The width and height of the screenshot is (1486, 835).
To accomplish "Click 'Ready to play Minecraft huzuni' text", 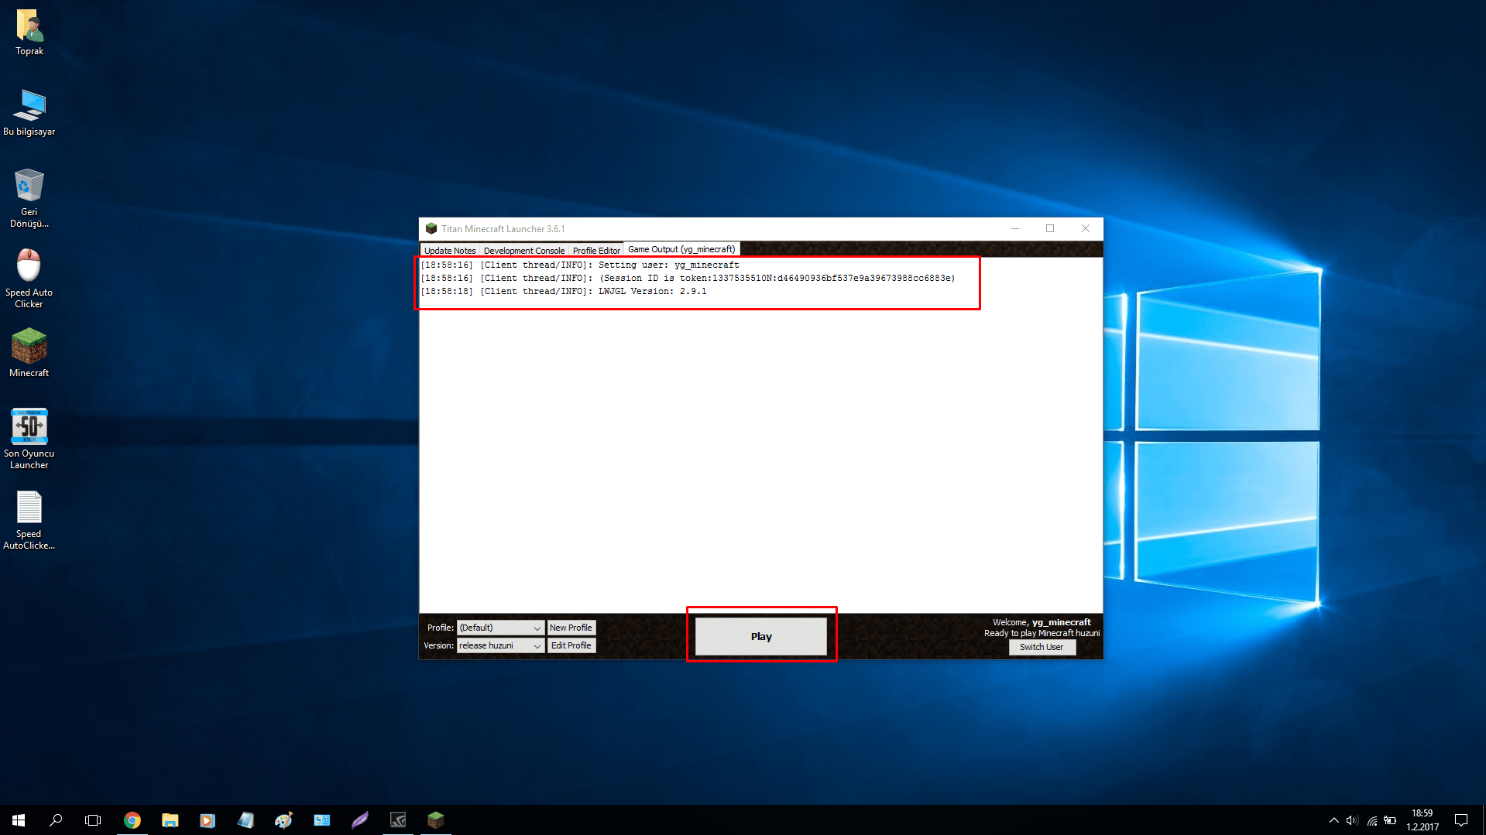I will click(1042, 633).
